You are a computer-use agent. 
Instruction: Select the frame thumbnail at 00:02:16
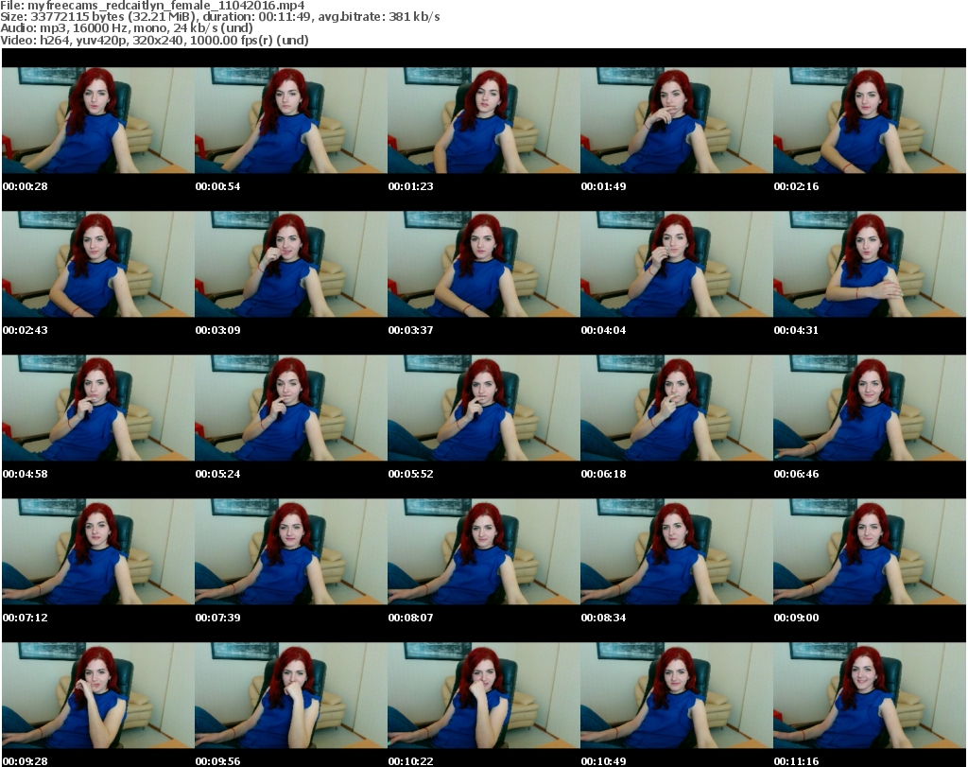(870, 120)
